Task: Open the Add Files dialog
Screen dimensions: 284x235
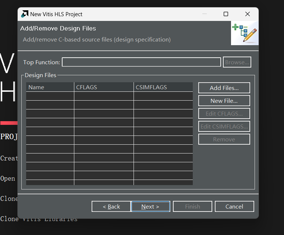Action: 224,88
